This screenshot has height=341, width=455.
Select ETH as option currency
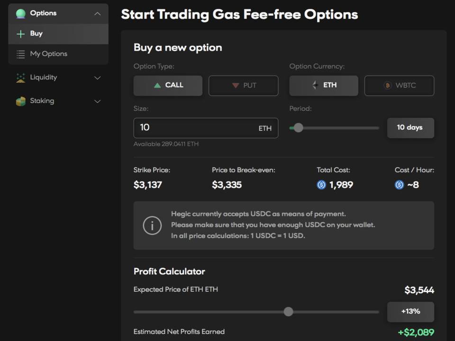[x=324, y=86]
